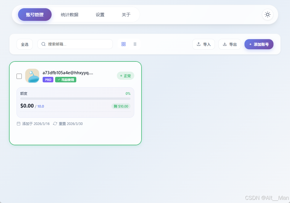This screenshot has height=203, width=290.
Task: Switch to list view layout
Action: [135, 44]
